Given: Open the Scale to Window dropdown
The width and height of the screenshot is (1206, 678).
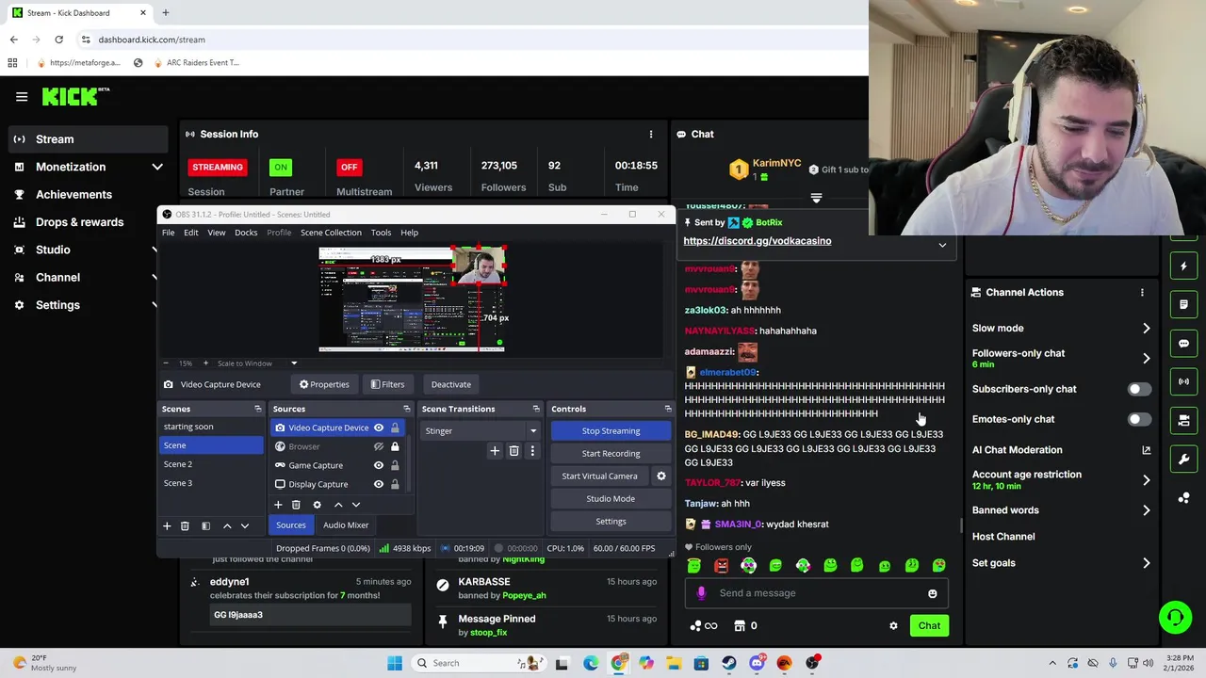Looking at the screenshot, I should click(294, 363).
